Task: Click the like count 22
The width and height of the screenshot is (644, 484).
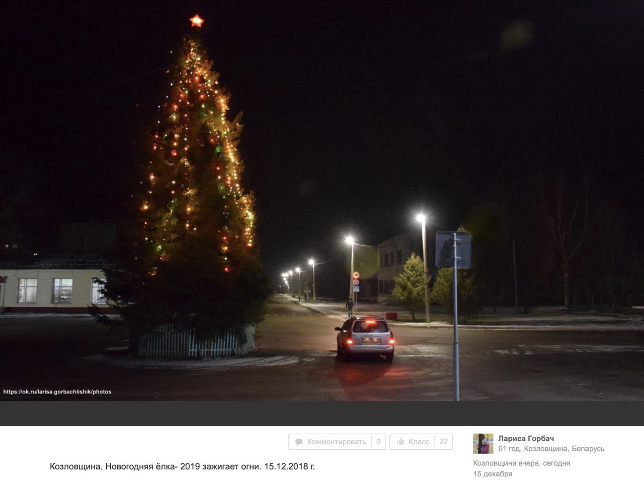Action: click(443, 442)
